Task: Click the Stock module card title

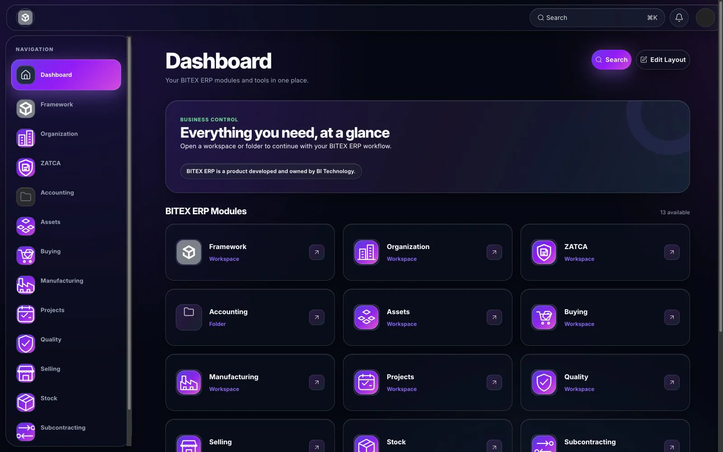Action: tap(396, 442)
